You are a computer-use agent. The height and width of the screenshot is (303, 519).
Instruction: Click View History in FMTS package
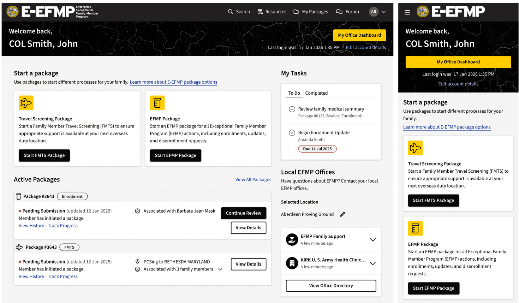click(x=31, y=277)
